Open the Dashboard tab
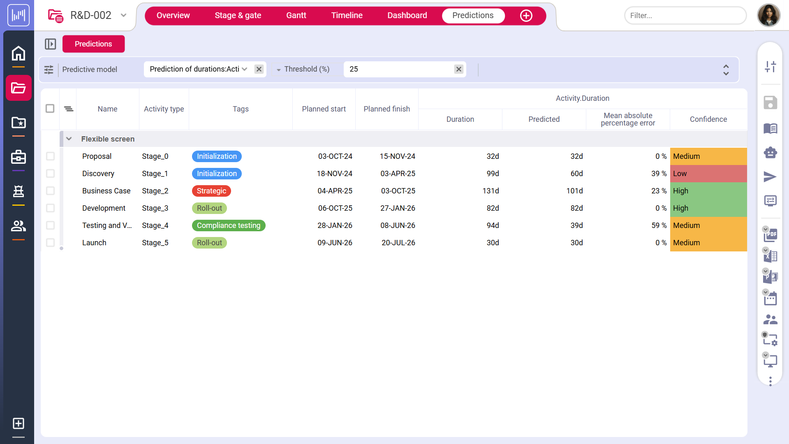789x444 pixels. point(407,15)
